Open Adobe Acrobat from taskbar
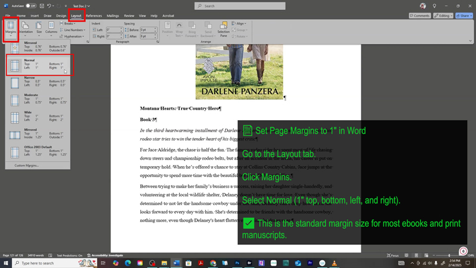Screen dimensions: 476x268 point(201,263)
